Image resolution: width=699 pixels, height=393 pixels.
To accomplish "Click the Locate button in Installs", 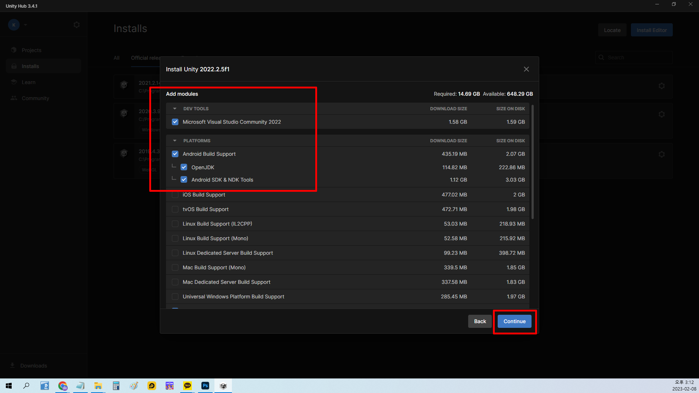I will pos(612,30).
